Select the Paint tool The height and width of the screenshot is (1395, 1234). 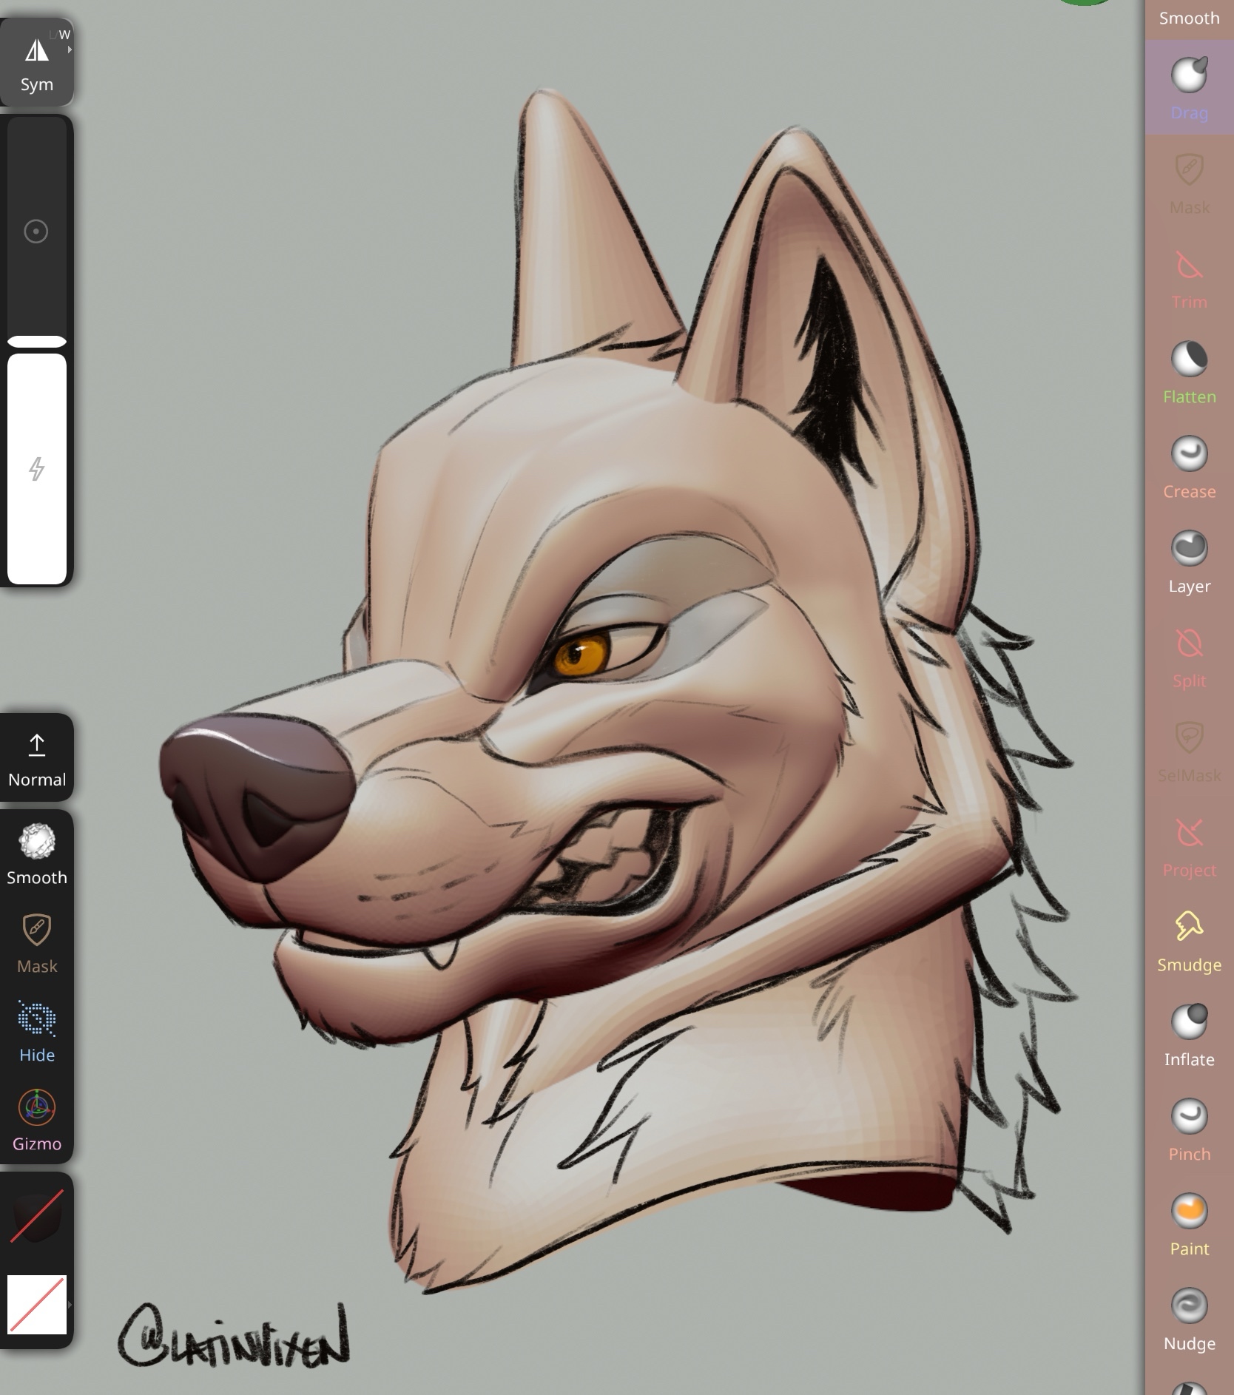[x=1188, y=1223]
